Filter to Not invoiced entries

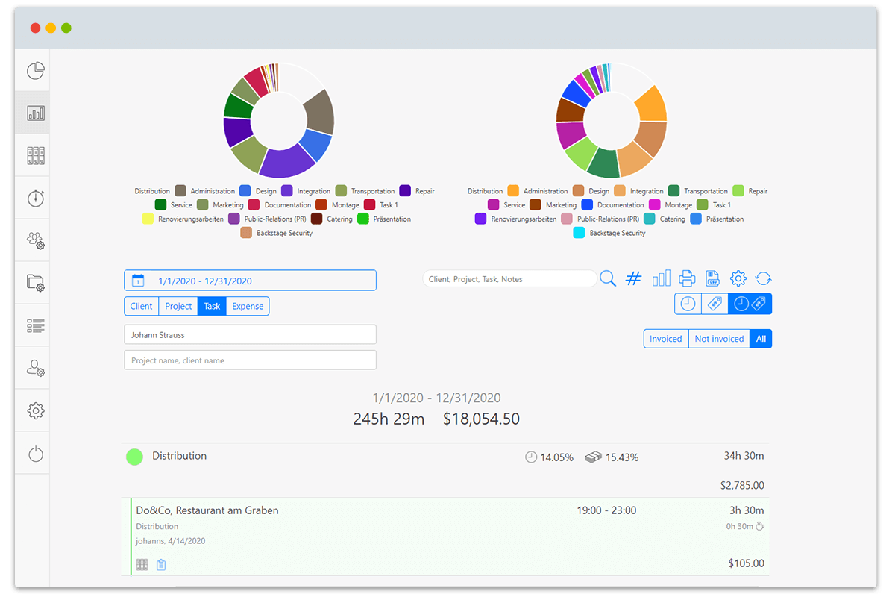(719, 339)
